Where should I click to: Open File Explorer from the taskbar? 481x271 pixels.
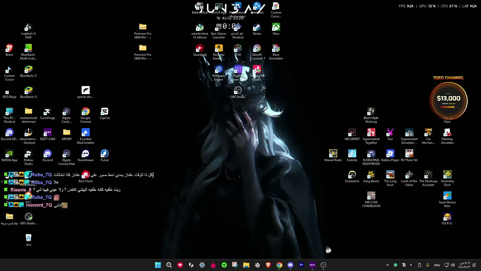[x=246, y=265]
